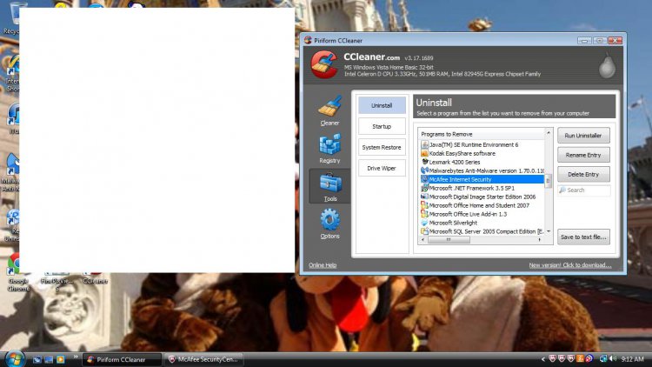Screen dimensions: 652x367
Task: Click the horizontal scrollbar thumb in program list
Action: [x=449, y=240]
